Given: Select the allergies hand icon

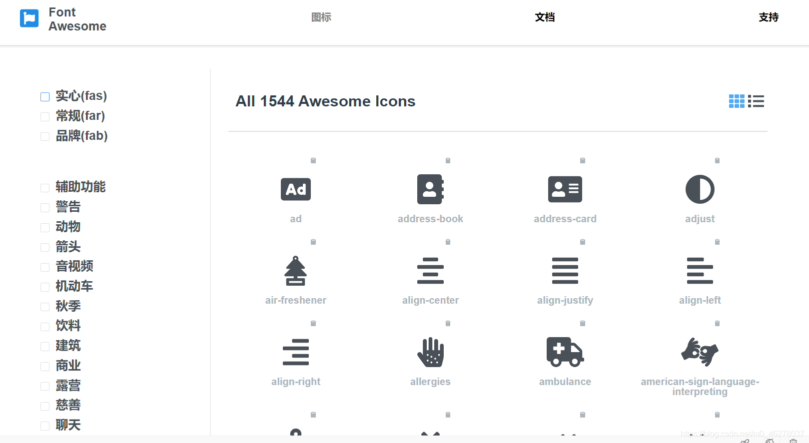Looking at the screenshot, I should (x=430, y=352).
